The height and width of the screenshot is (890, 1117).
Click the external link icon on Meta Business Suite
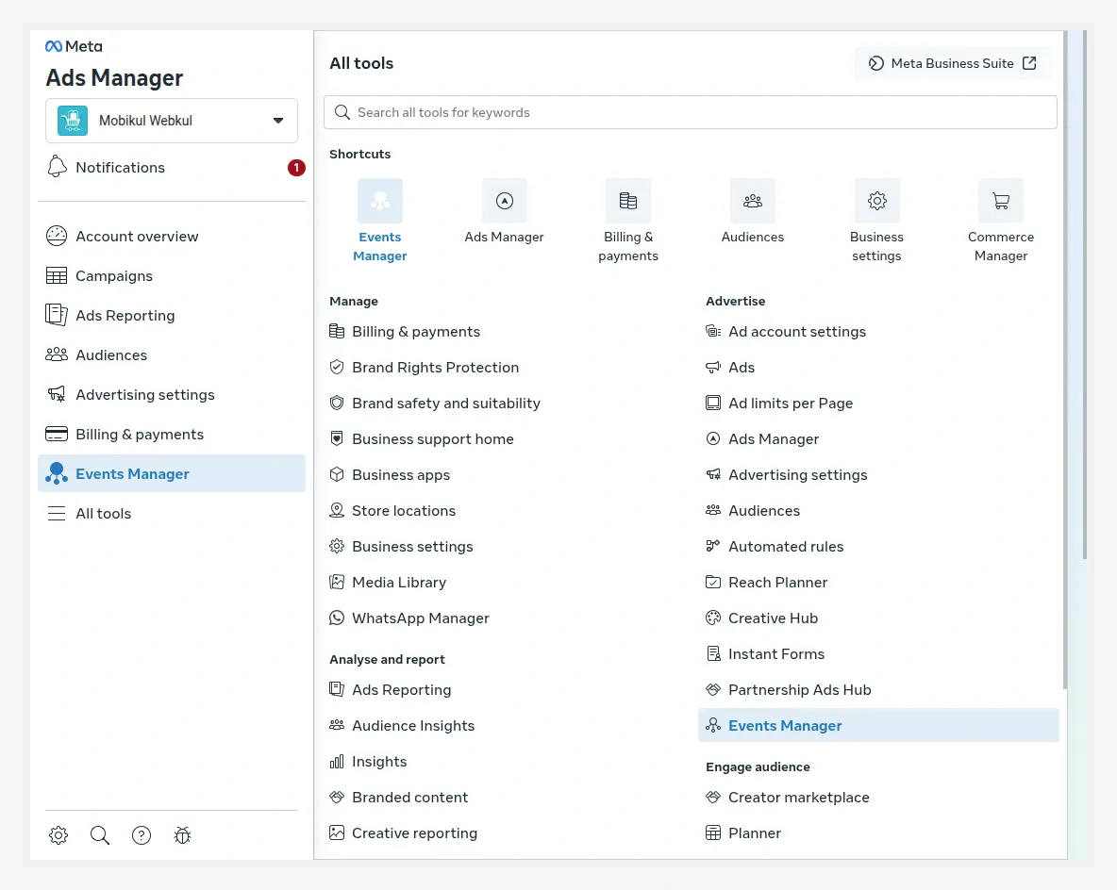coord(1029,63)
